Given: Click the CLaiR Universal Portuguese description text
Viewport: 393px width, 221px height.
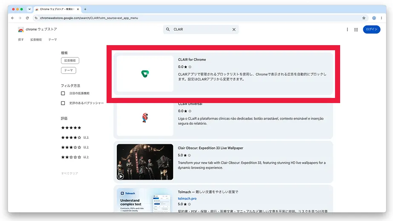Looking at the screenshot, I should [251, 121].
